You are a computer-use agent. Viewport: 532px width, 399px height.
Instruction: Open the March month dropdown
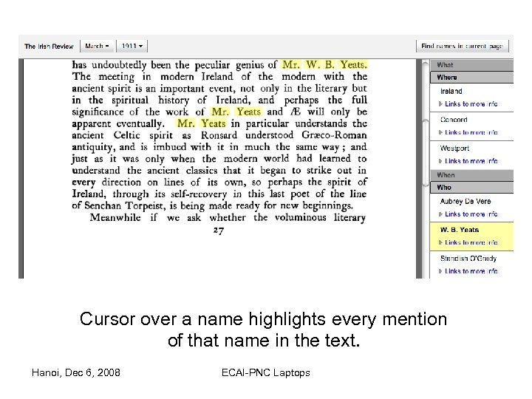click(97, 46)
